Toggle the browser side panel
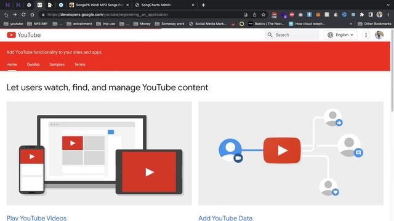 click(371, 15)
